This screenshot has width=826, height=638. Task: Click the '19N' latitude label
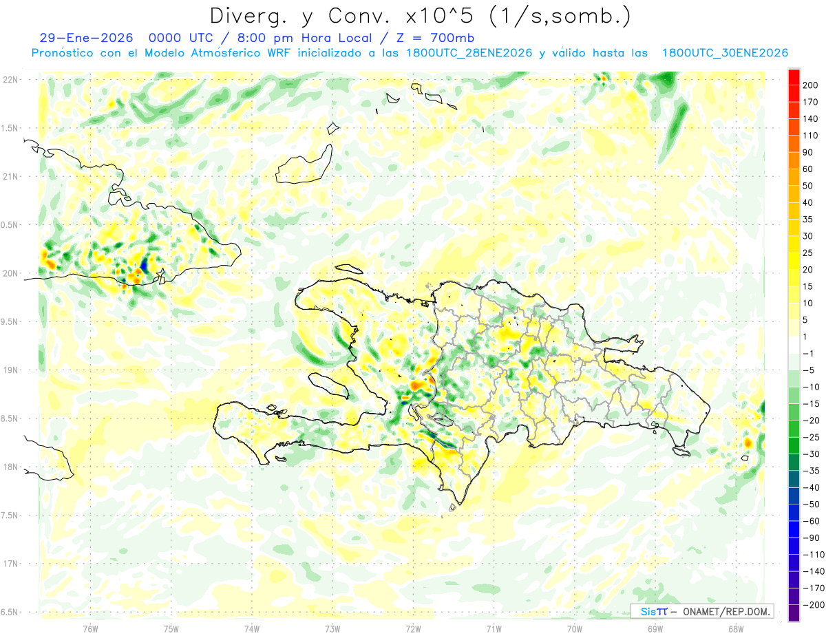tap(10, 370)
